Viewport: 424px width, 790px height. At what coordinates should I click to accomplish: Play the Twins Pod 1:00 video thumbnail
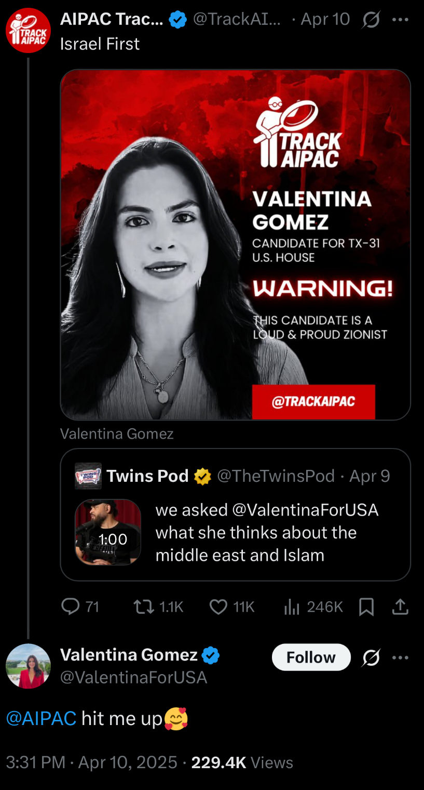(x=108, y=532)
